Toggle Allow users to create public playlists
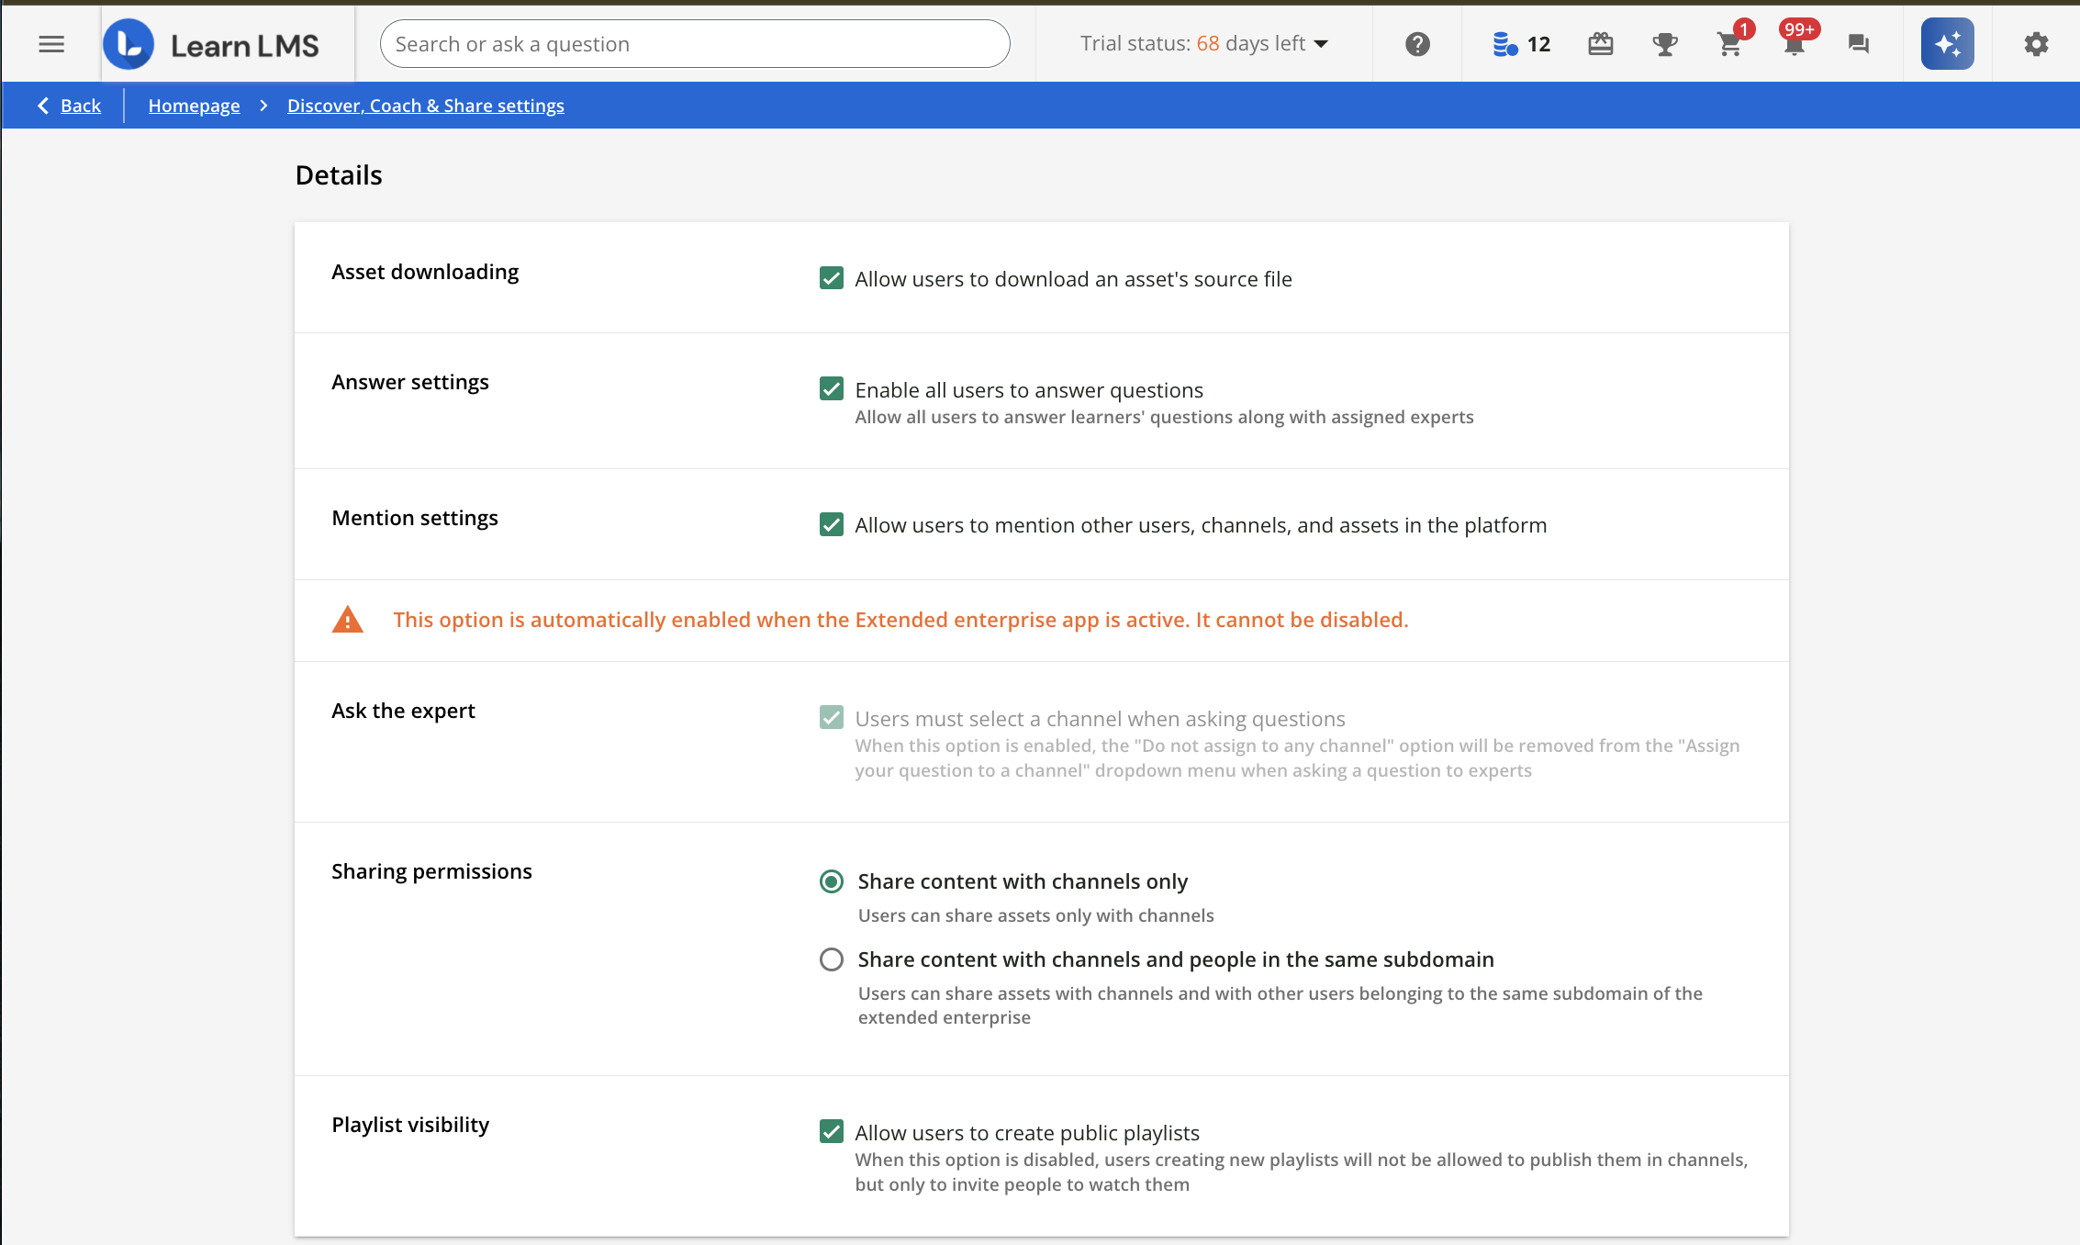This screenshot has width=2080, height=1245. (x=832, y=1131)
